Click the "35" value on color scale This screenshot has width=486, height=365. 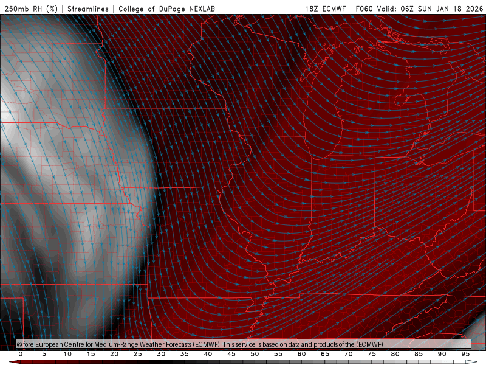[185, 354]
